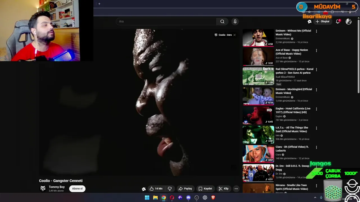This screenshot has height=202, width=360.
Task: Open Eminem Without Me thumbnail
Action: (x=258, y=38)
